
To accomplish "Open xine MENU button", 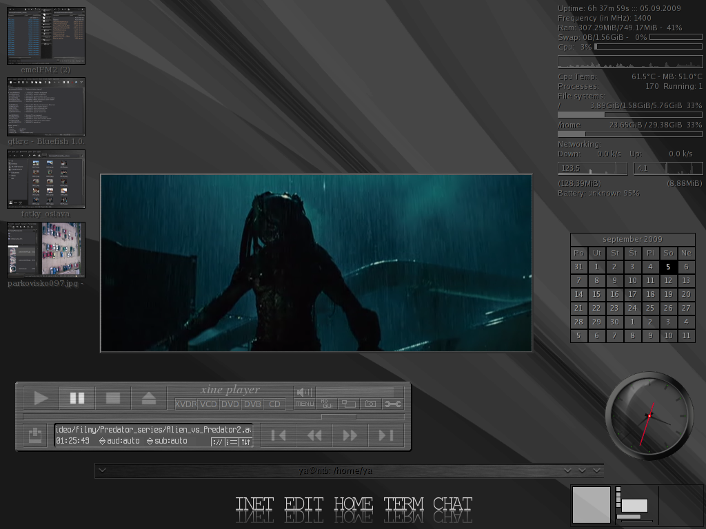I will [x=304, y=404].
